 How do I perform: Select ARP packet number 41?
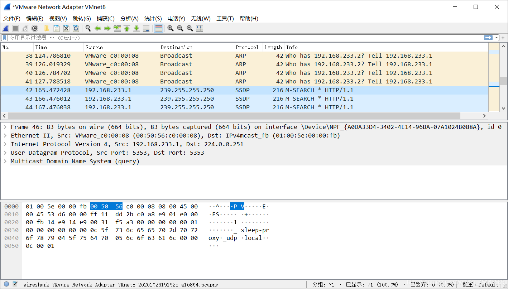[x=244, y=81]
